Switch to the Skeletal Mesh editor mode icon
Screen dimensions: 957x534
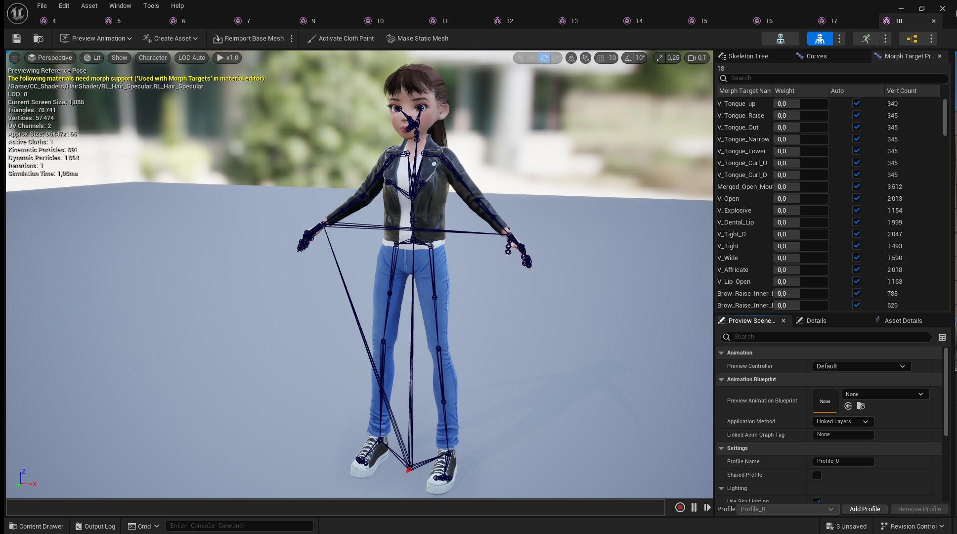(x=820, y=39)
